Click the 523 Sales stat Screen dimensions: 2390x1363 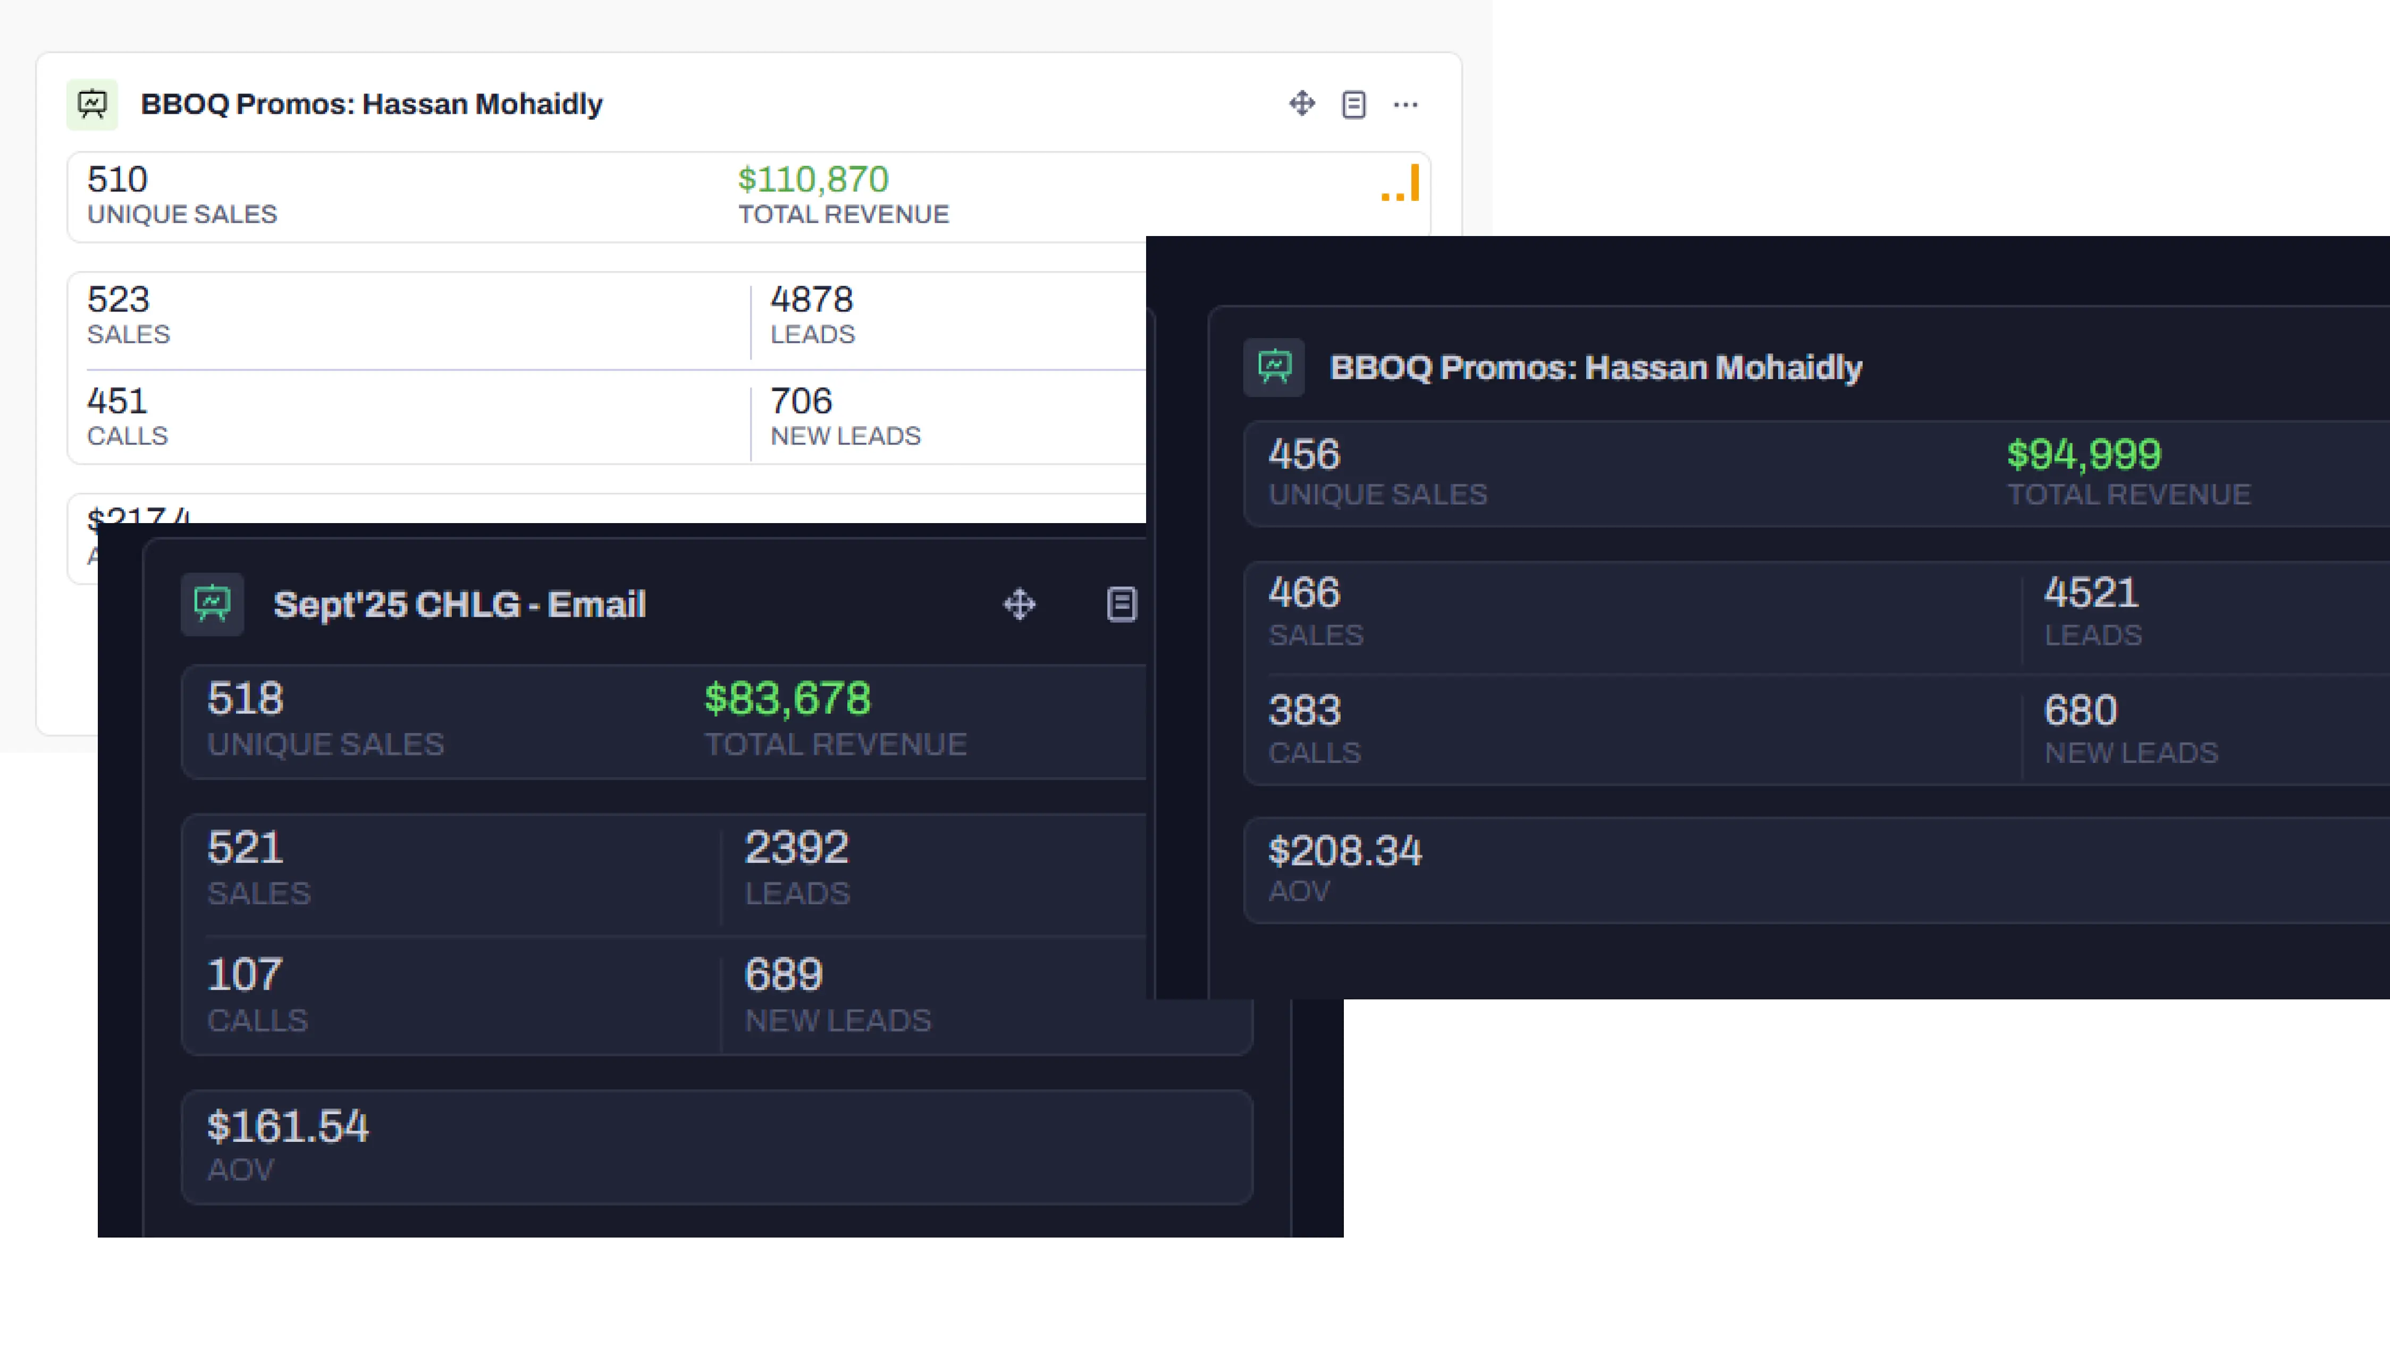click(118, 300)
